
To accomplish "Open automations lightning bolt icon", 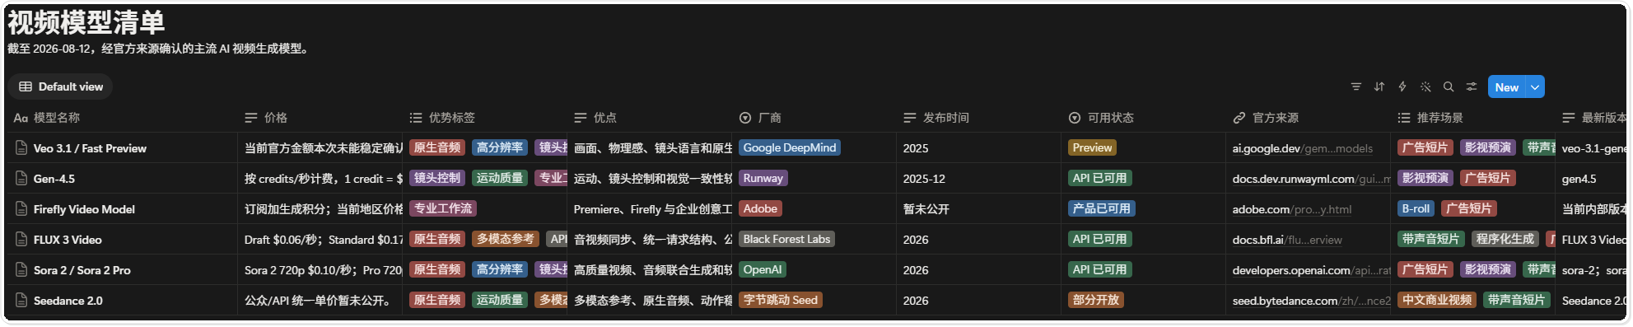I will [1402, 86].
